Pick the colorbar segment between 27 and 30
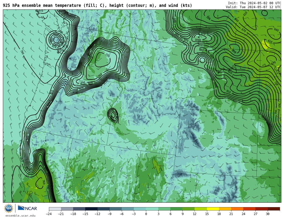 point(261,209)
